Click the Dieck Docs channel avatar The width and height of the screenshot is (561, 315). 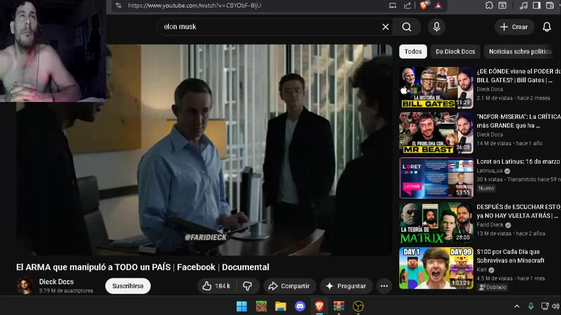pyautogui.click(x=25, y=286)
